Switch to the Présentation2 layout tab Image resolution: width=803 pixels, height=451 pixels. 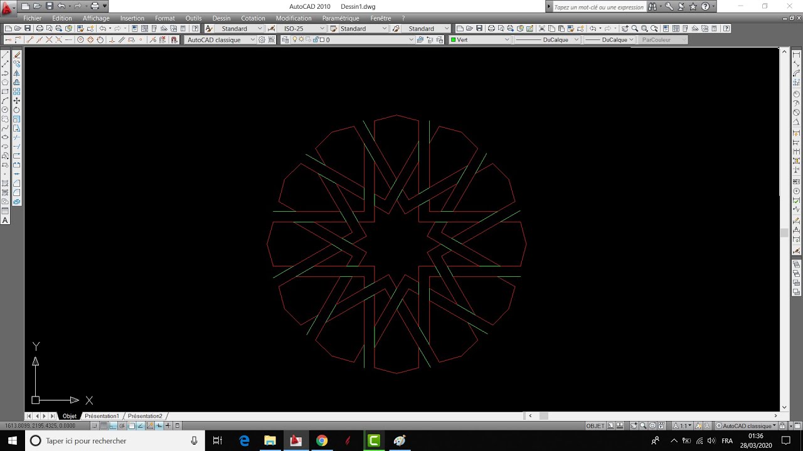coord(145,416)
